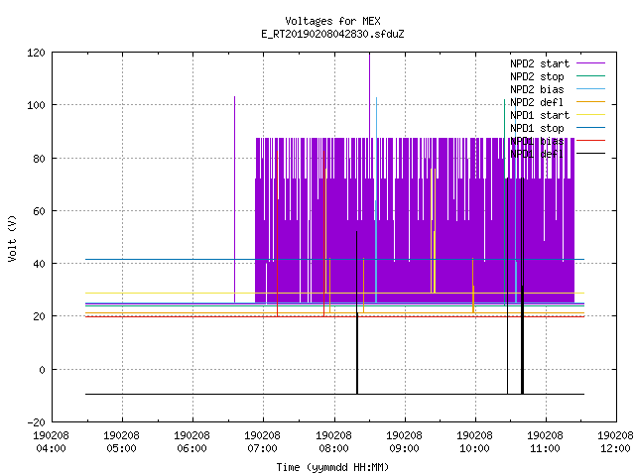Viewport: 635px width, 476px height.
Task: Click the light blue NPD2 bias legend line sample
Action: 590,89
